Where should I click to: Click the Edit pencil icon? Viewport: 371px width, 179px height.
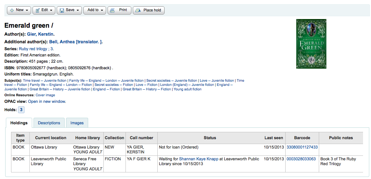[x=38, y=10]
